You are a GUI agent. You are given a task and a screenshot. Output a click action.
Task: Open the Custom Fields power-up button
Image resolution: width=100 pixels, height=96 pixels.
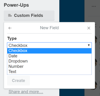tap(29, 15)
